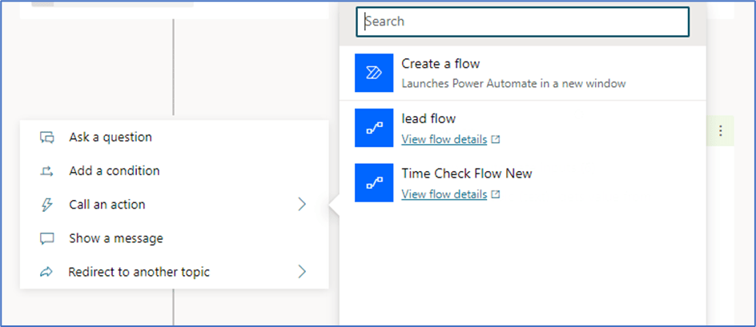Click the Power Automate icon beside Create a flow
This screenshot has height=327, width=756.
(374, 73)
